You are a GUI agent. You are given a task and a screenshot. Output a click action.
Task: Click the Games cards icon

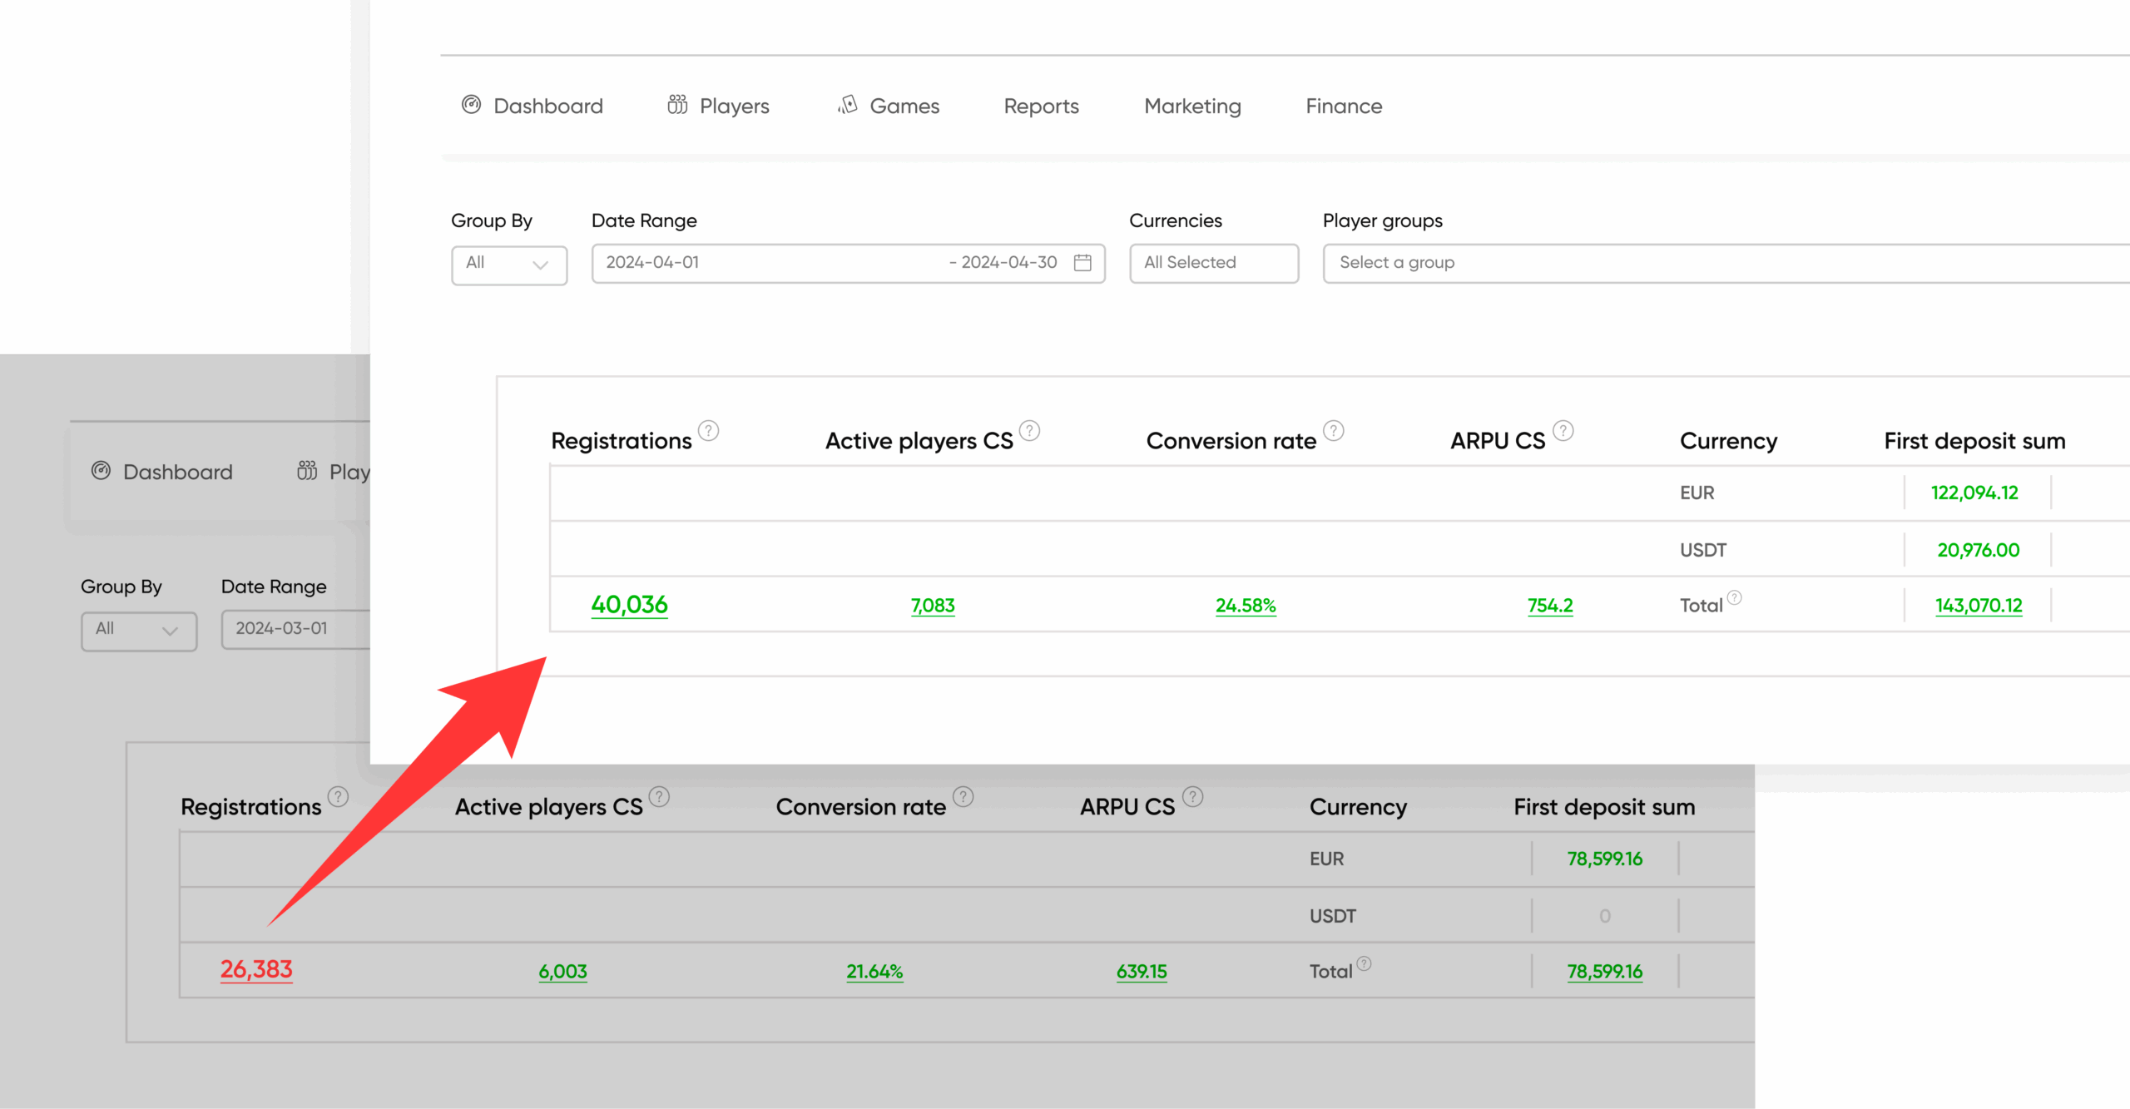coord(848,105)
